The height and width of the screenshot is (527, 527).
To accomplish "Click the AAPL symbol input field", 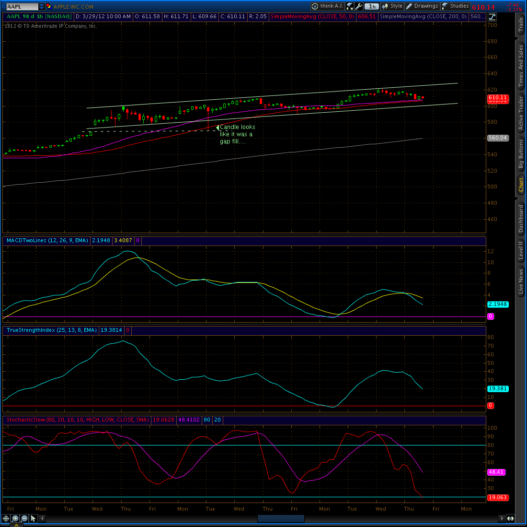I will [x=22, y=6].
